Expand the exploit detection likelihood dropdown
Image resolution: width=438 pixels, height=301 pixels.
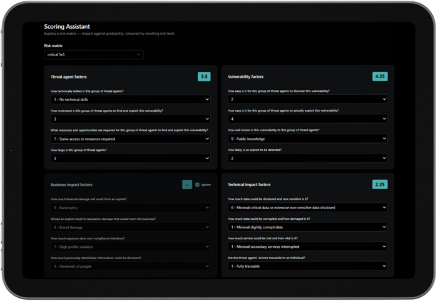click(x=308, y=158)
